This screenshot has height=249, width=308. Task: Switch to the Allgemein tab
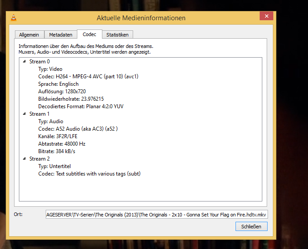[x=29, y=35]
